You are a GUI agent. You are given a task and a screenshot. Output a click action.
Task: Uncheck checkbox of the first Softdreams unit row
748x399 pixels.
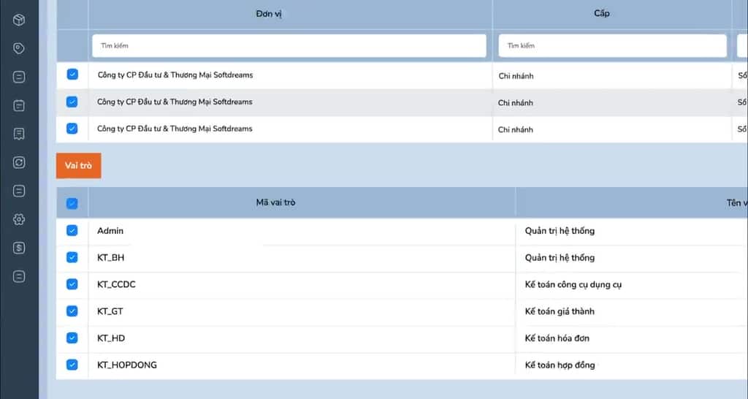click(x=72, y=75)
